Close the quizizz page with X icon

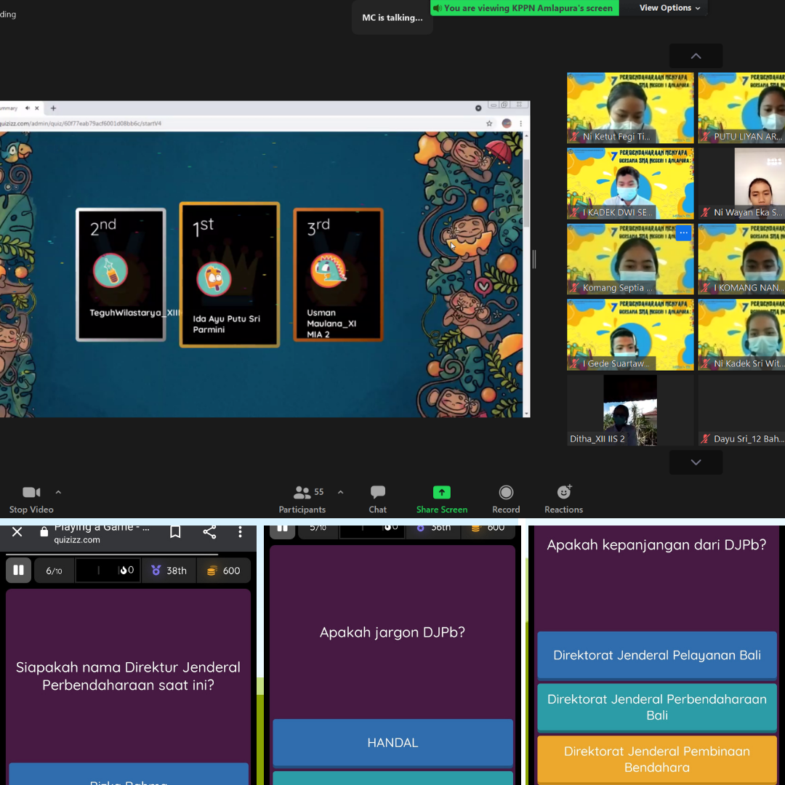(x=17, y=531)
